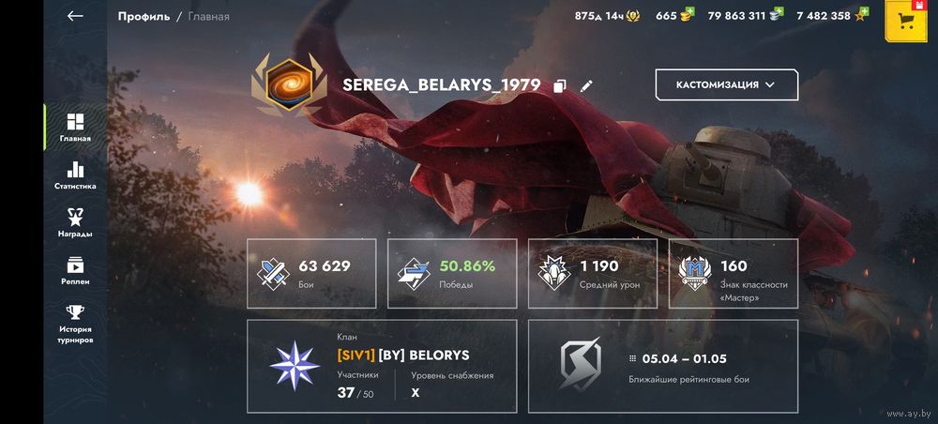Open the player avatar badge
This screenshot has width=938, height=424.
pos(289,84)
